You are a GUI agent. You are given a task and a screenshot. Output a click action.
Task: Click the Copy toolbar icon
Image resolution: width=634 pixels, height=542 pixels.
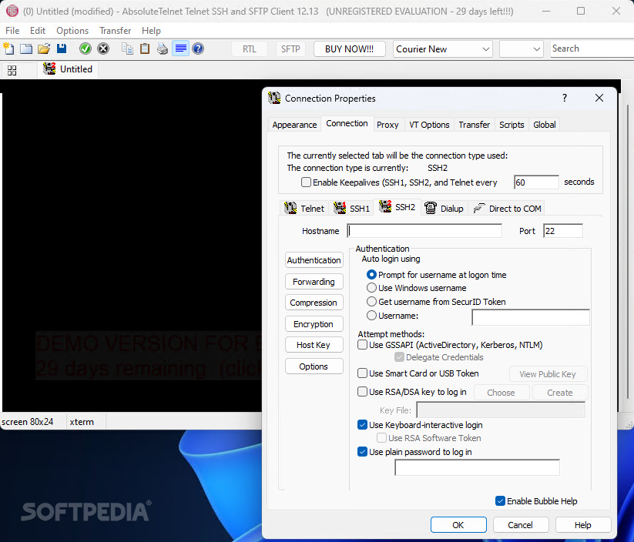(x=127, y=49)
